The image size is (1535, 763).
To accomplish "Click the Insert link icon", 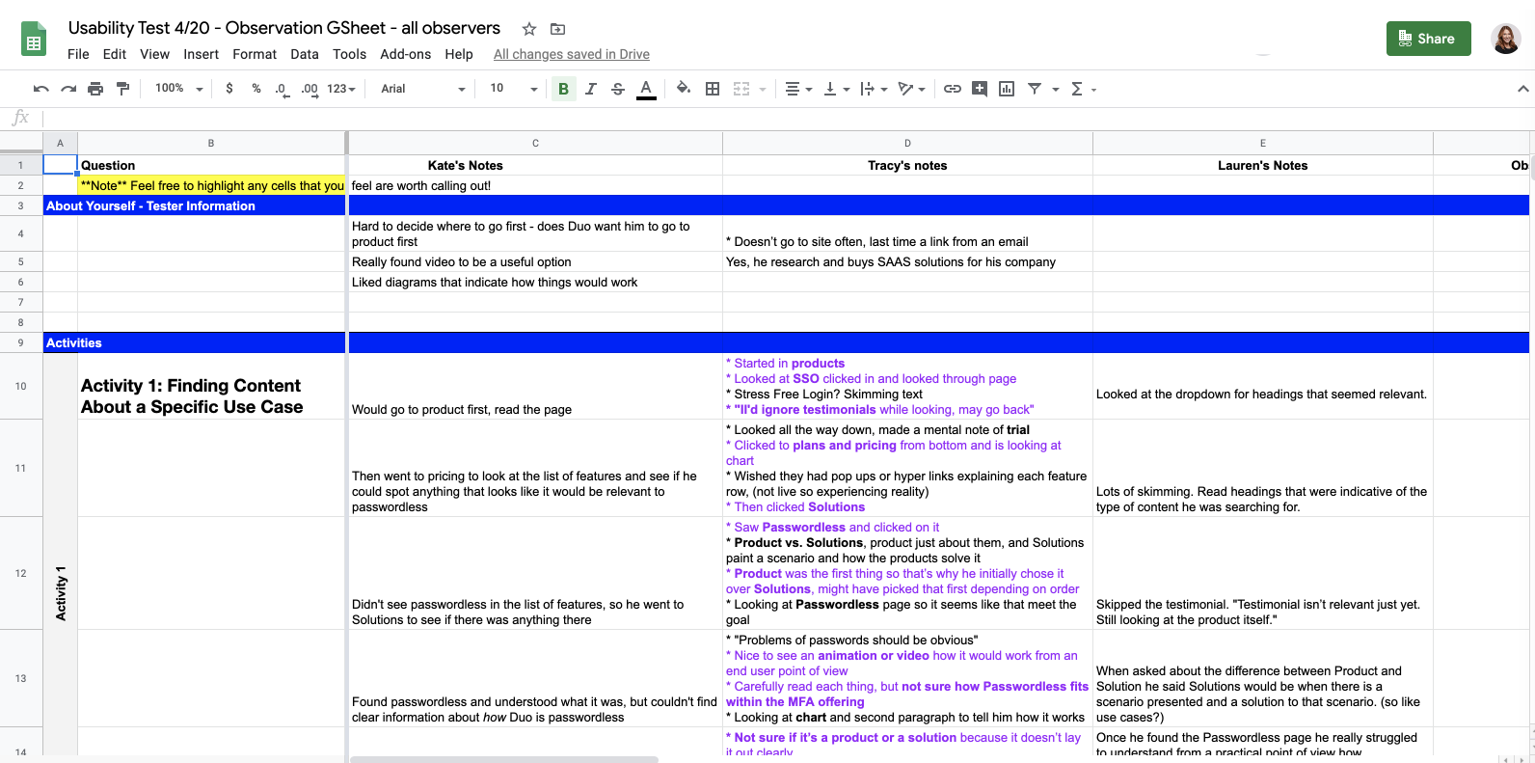I will coord(953,89).
